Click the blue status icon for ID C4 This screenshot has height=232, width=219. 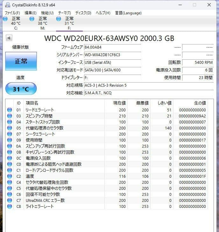point(10,182)
